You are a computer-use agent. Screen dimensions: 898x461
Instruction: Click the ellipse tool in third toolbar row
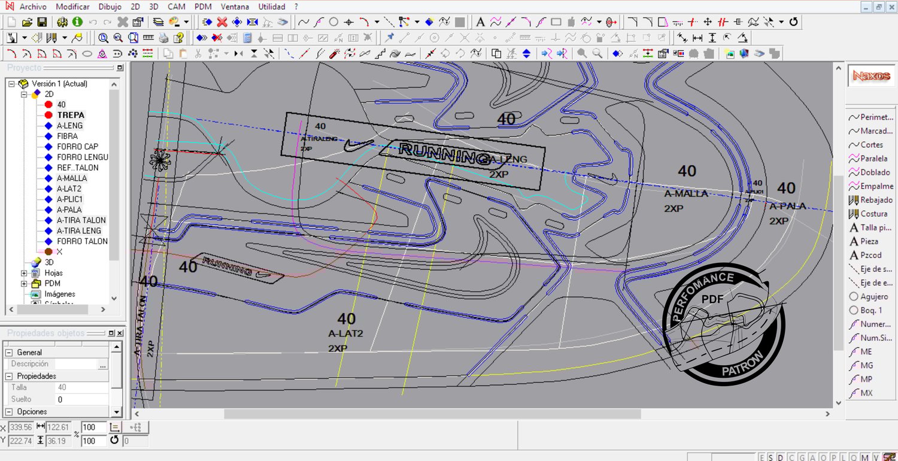click(87, 54)
